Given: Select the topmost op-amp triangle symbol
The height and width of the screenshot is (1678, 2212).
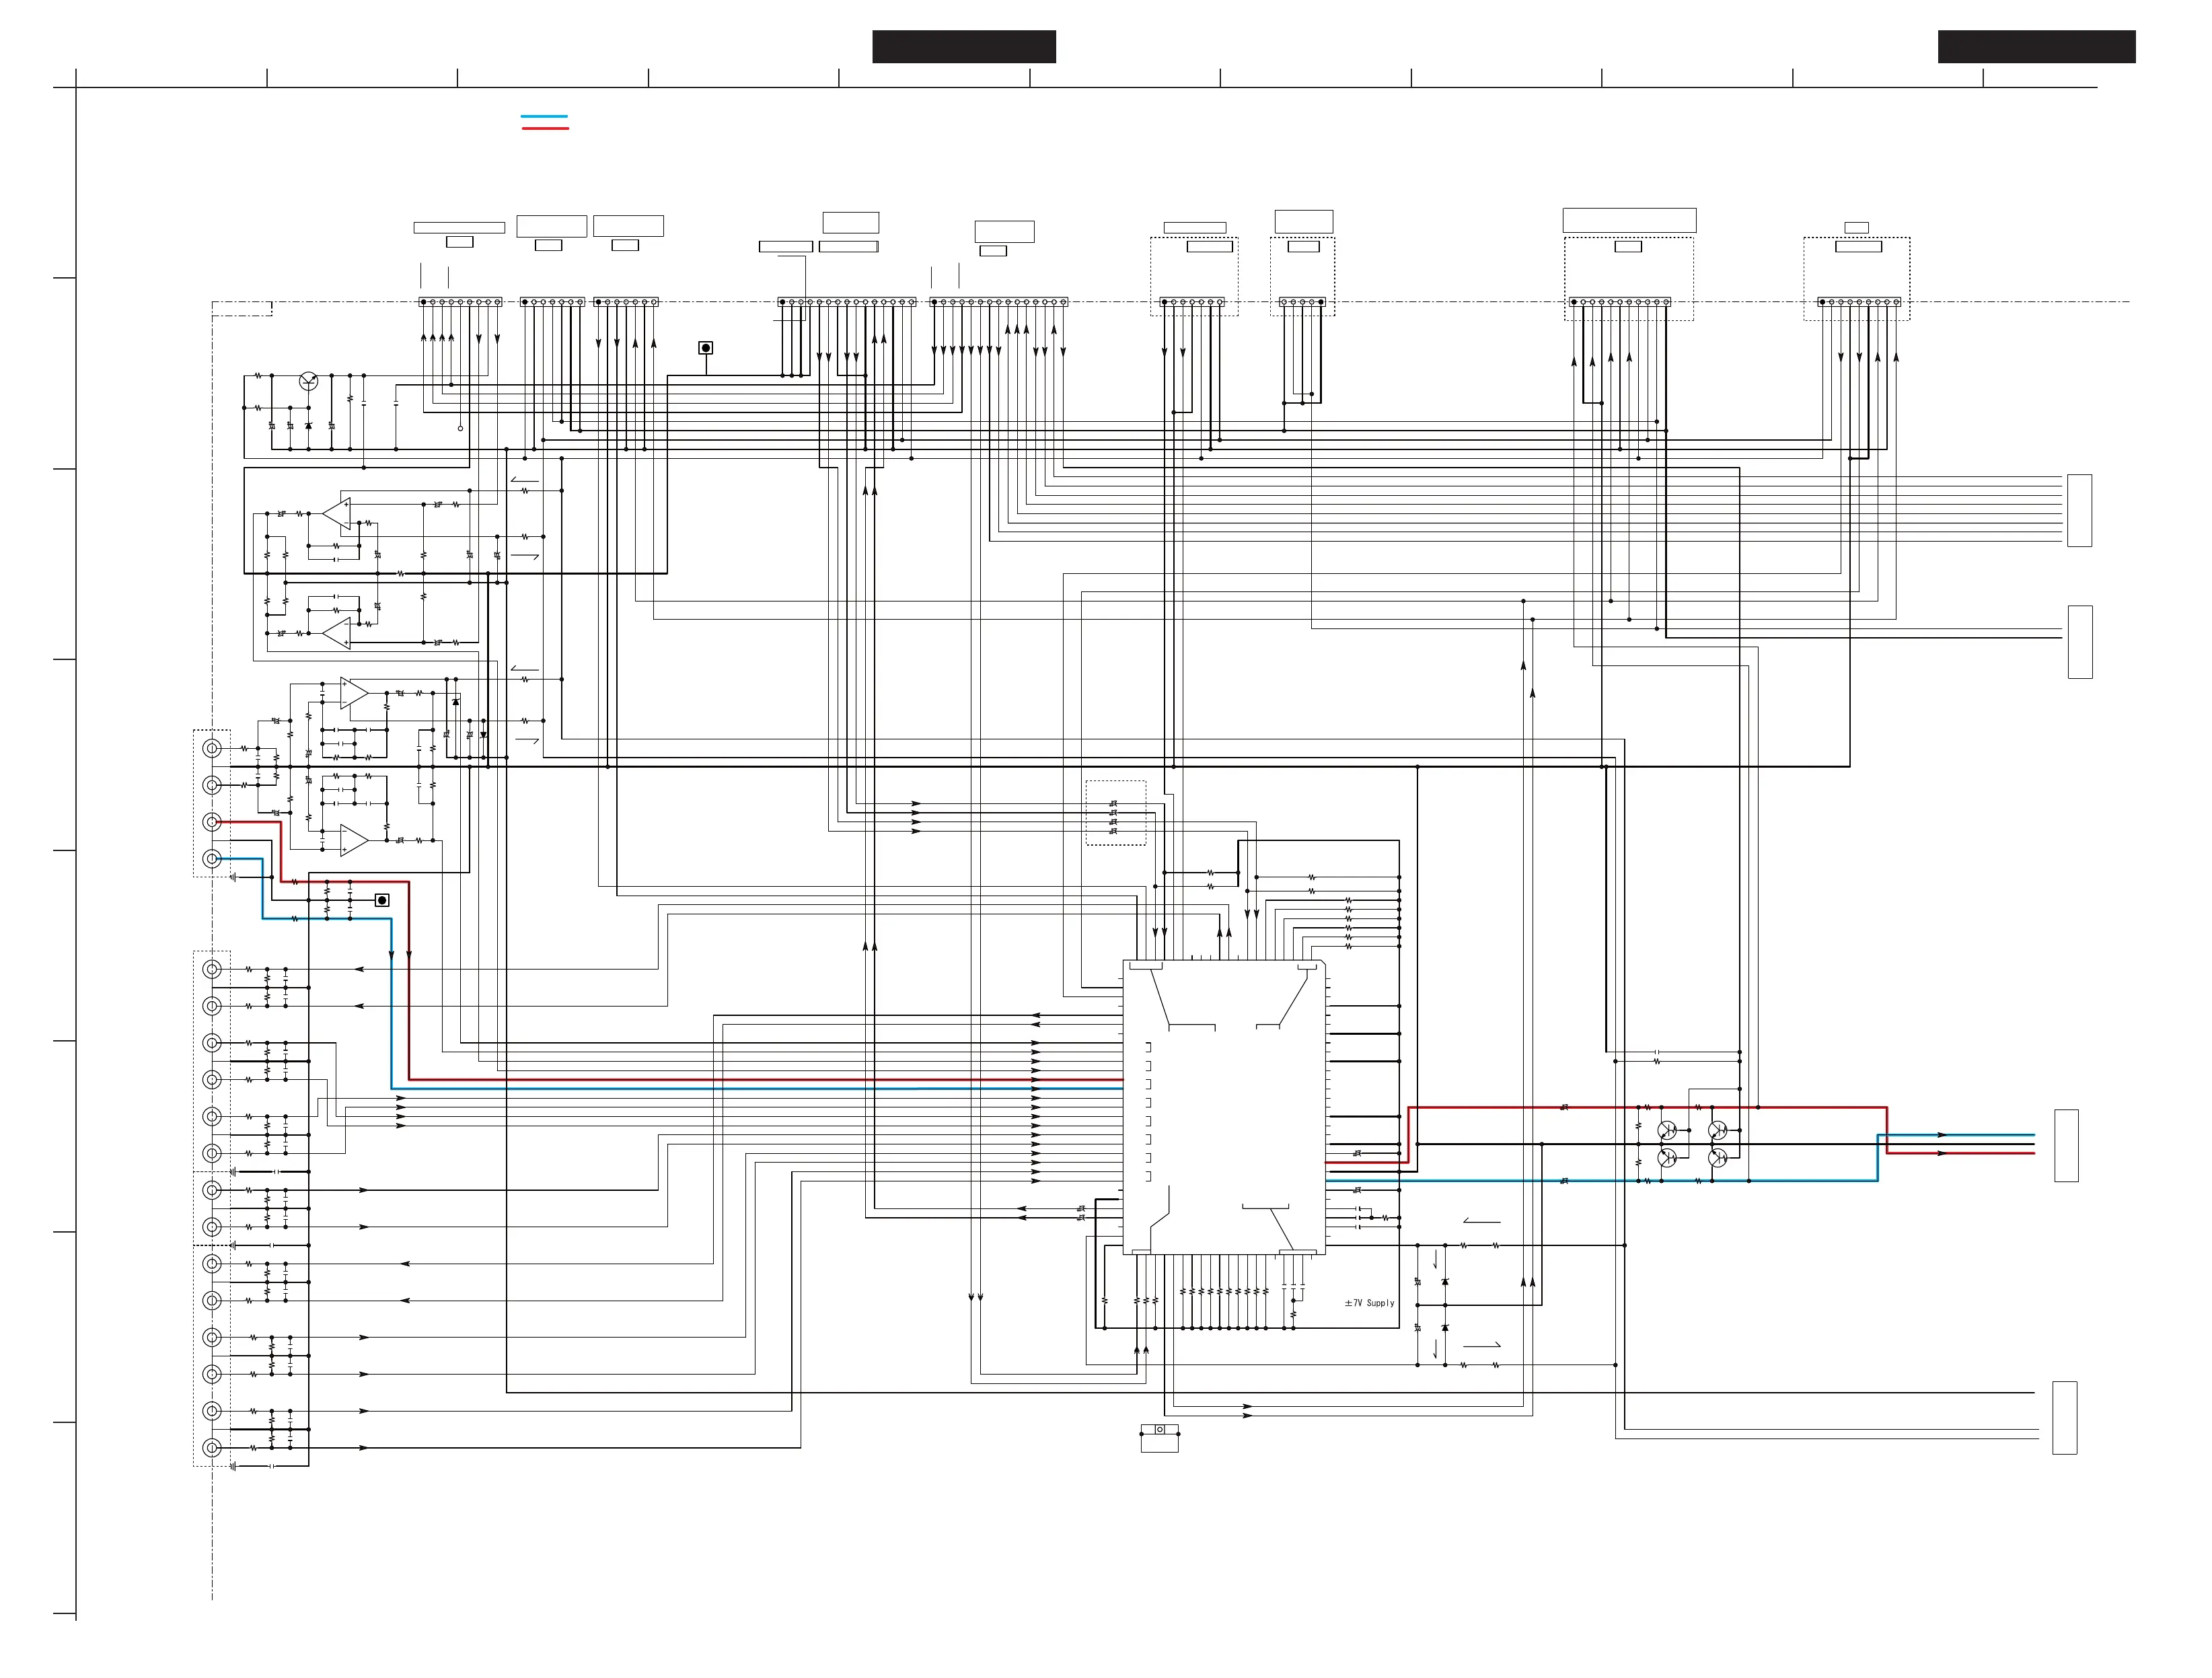Looking at the screenshot, I should point(337,514).
